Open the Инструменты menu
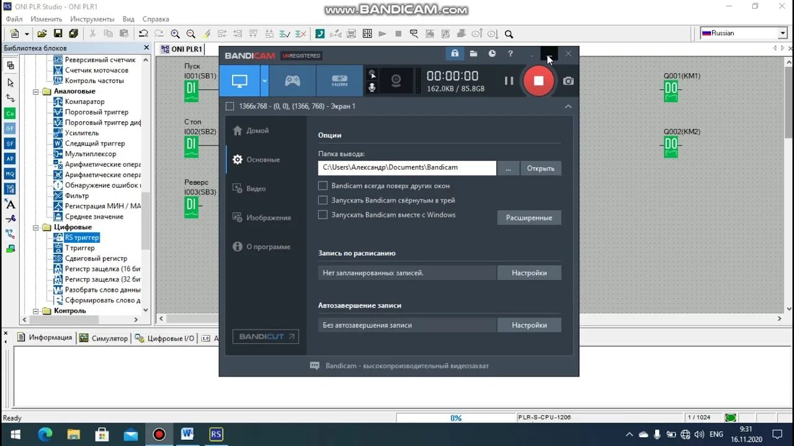This screenshot has width=794, height=446. tap(92, 19)
